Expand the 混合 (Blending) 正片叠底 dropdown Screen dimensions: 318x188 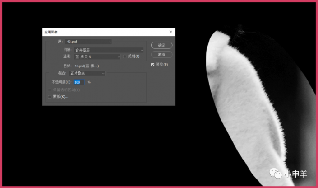coord(87,73)
